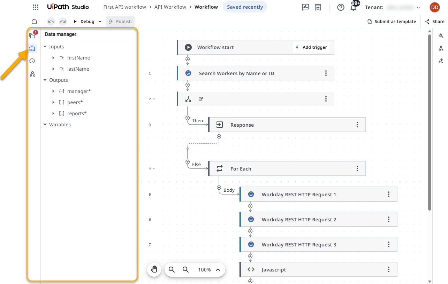448x284 pixels.
Task: Open Autopilot using the sparkles icon
Action: (441, 61)
